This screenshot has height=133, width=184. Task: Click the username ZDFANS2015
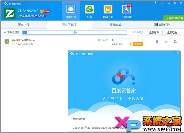pyautogui.click(x=28, y=11)
